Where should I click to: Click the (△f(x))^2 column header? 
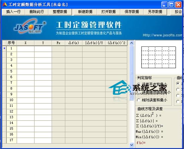pyautogui.click(x=116, y=43)
